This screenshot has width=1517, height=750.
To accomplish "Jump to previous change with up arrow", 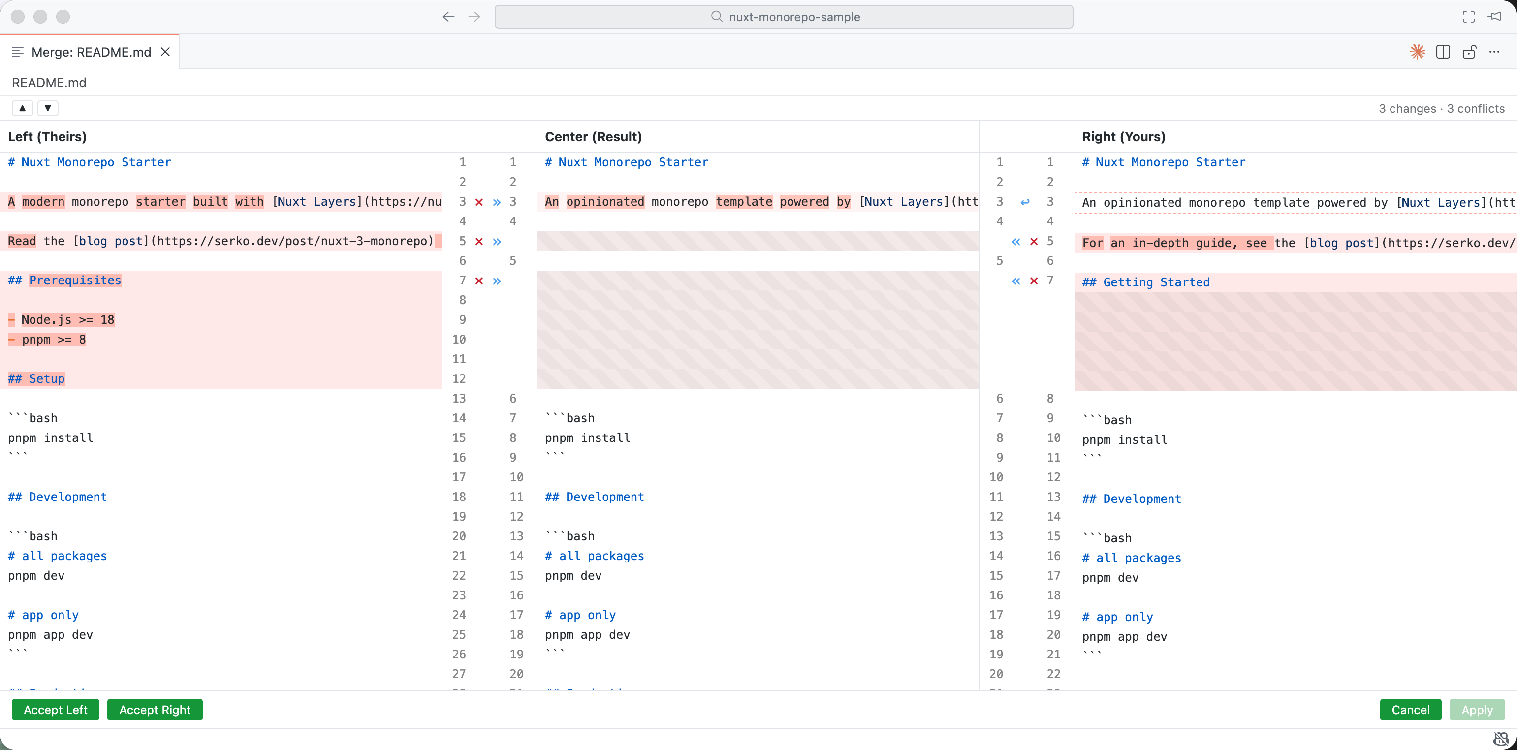I will pos(22,108).
